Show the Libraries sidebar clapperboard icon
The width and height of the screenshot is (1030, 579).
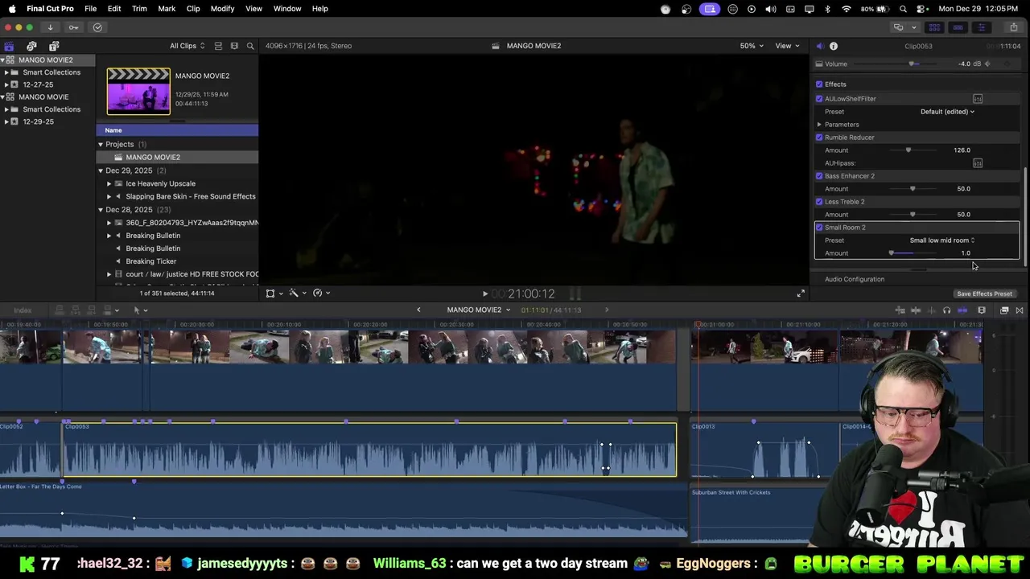click(9, 46)
